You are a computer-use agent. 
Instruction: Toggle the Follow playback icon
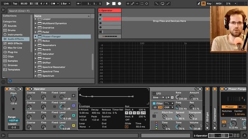(x=79, y=3)
